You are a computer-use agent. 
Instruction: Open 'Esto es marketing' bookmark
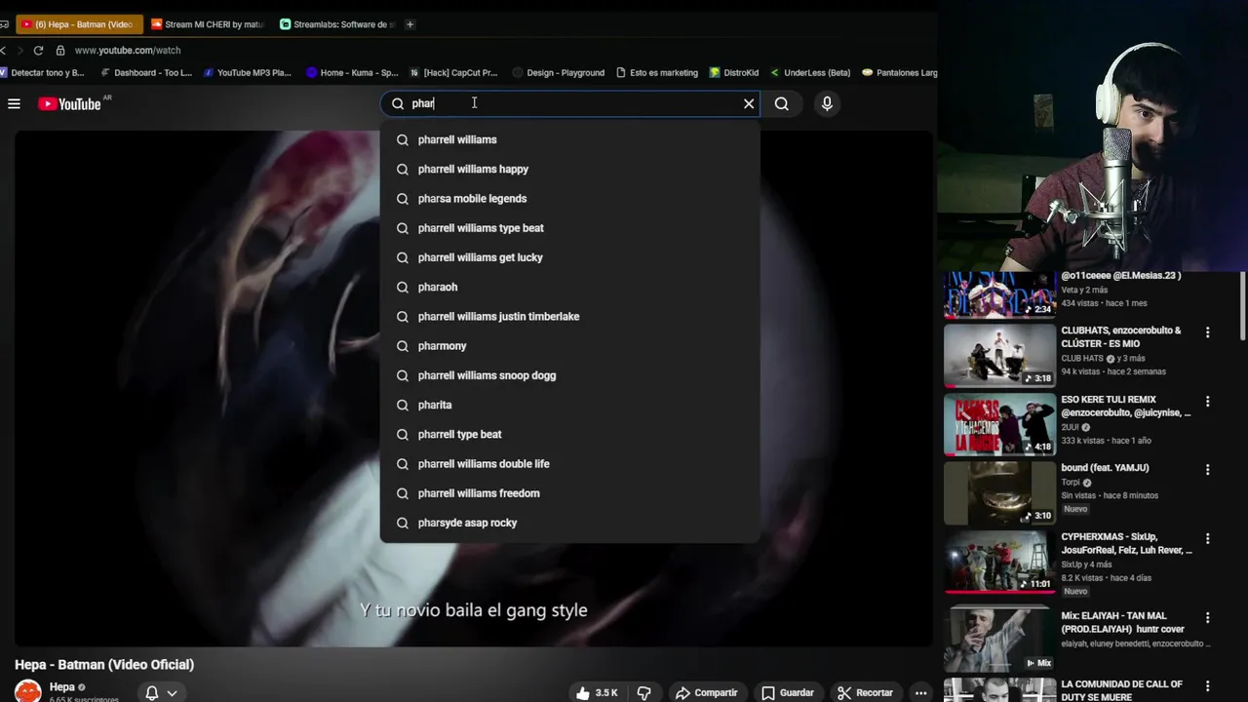click(x=657, y=72)
